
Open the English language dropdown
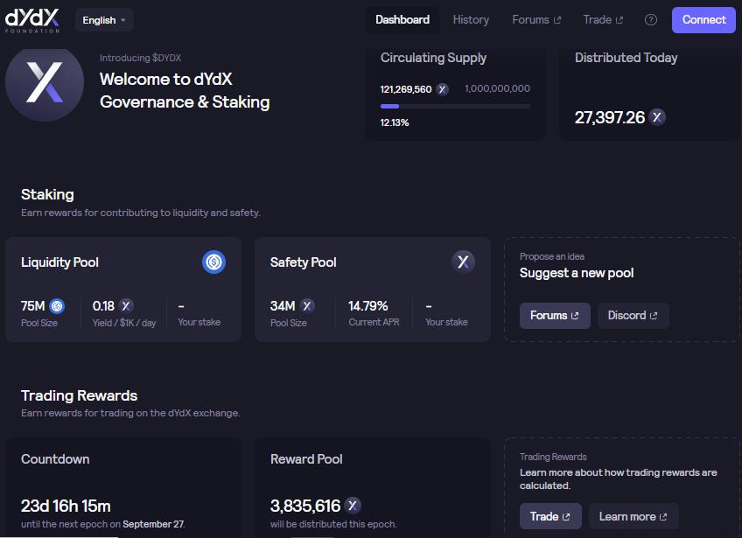[x=104, y=20]
